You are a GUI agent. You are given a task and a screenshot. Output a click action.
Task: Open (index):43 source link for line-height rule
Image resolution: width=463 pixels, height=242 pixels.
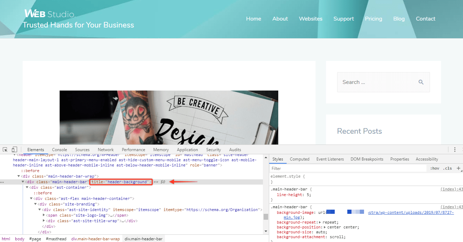click(x=451, y=189)
